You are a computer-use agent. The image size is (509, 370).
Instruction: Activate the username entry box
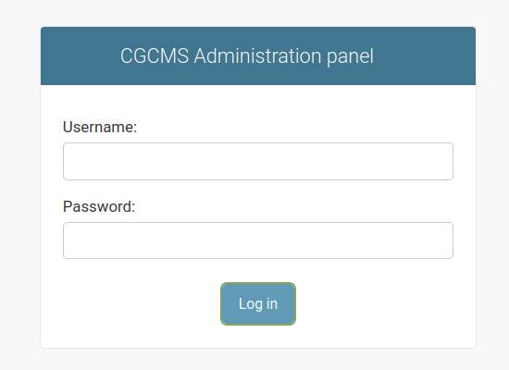coord(258,161)
